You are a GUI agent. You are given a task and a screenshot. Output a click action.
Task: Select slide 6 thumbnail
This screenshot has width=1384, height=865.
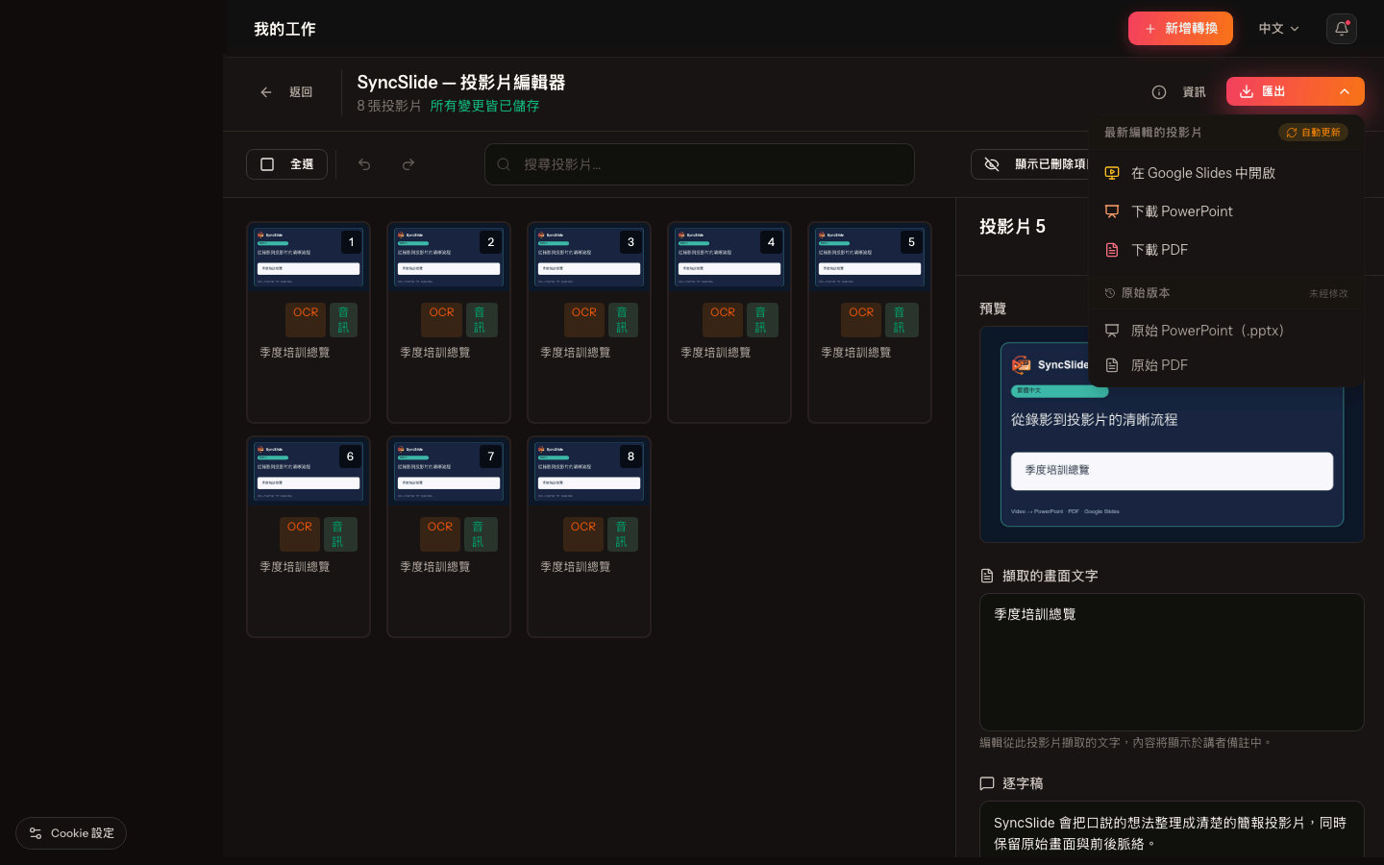click(x=309, y=472)
